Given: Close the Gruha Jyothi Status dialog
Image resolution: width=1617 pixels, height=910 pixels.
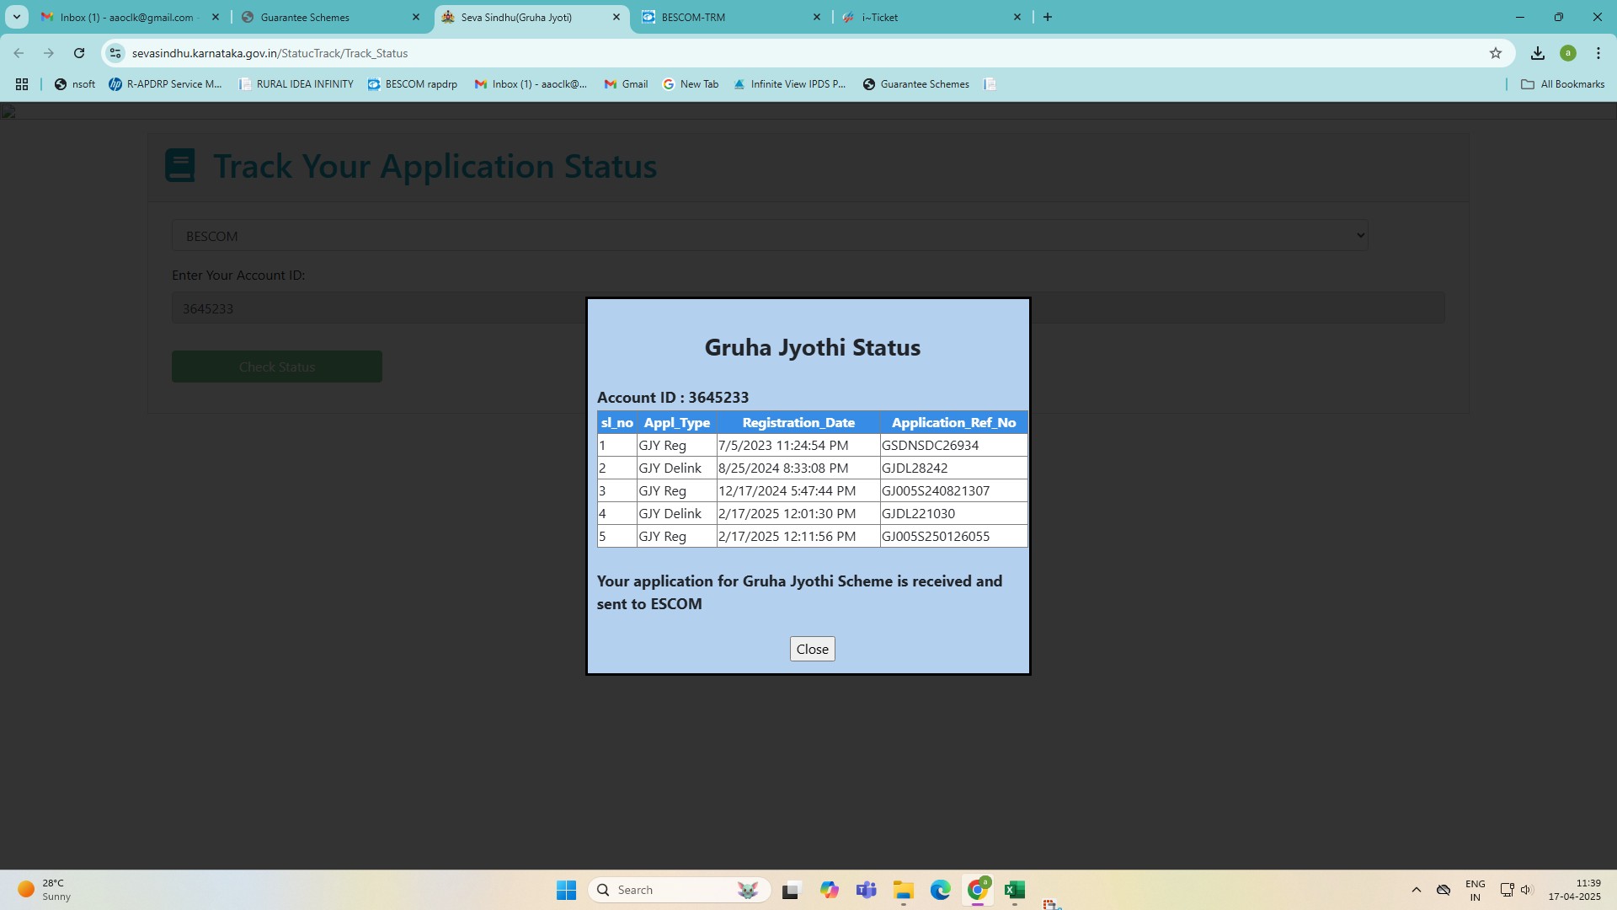Looking at the screenshot, I should (812, 649).
